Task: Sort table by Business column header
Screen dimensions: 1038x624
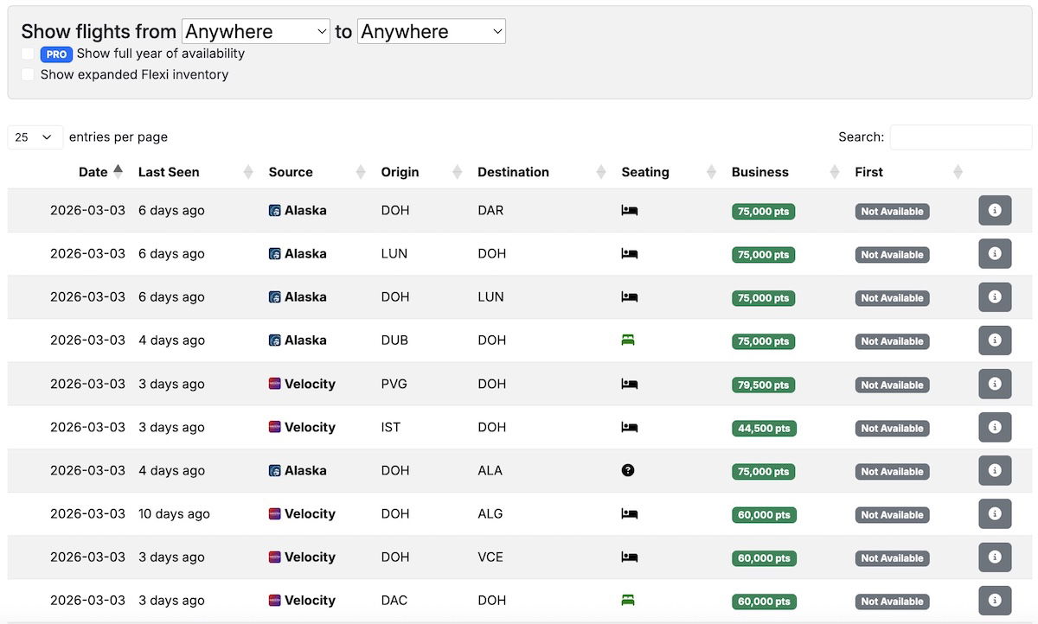Action: click(x=759, y=172)
